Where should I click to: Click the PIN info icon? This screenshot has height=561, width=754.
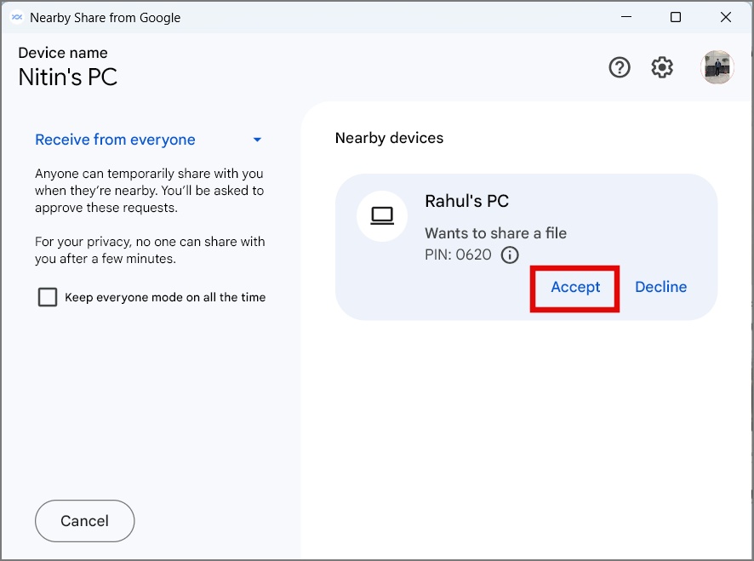tap(510, 255)
